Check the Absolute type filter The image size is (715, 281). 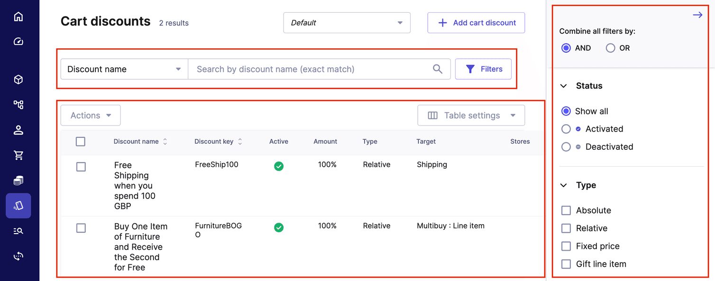566,210
